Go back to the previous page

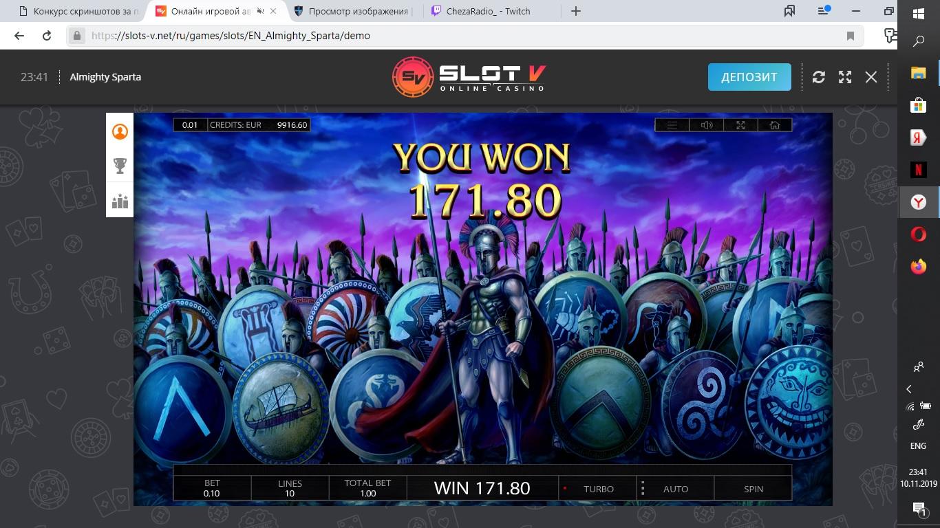click(19, 36)
